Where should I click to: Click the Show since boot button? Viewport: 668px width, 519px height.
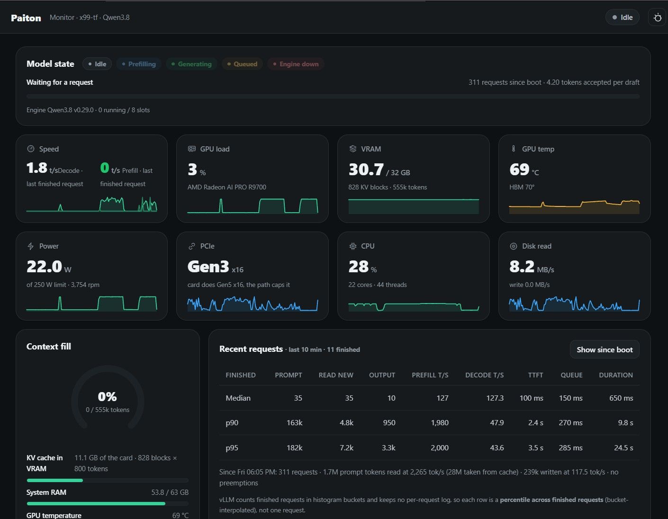pos(605,349)
